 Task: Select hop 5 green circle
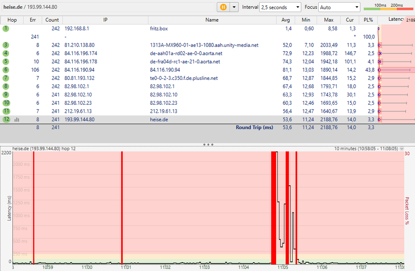[x=6, y=62]
